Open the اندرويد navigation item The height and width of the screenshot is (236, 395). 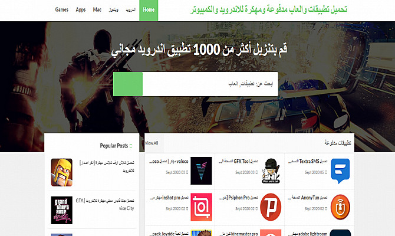130,10
